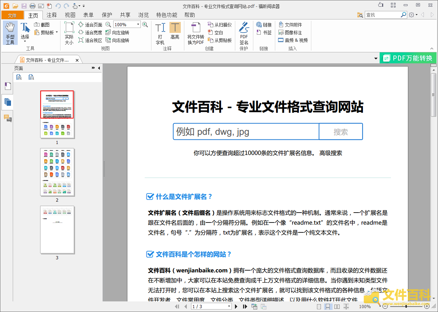The height and width of the screenshot is (312, 438).
Task: Collapse the Pages (页面) navigation panel arrow
Action: pyautogui.click(x=99, y=68)
